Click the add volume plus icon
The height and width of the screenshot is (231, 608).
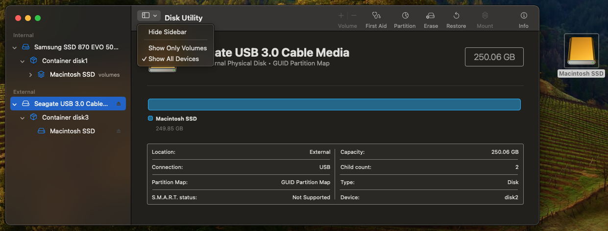click(x=341, y=16)
